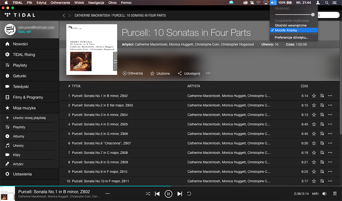342x201 pixels.
Task: Add album to Ulubione favorites
Action: 160,74
